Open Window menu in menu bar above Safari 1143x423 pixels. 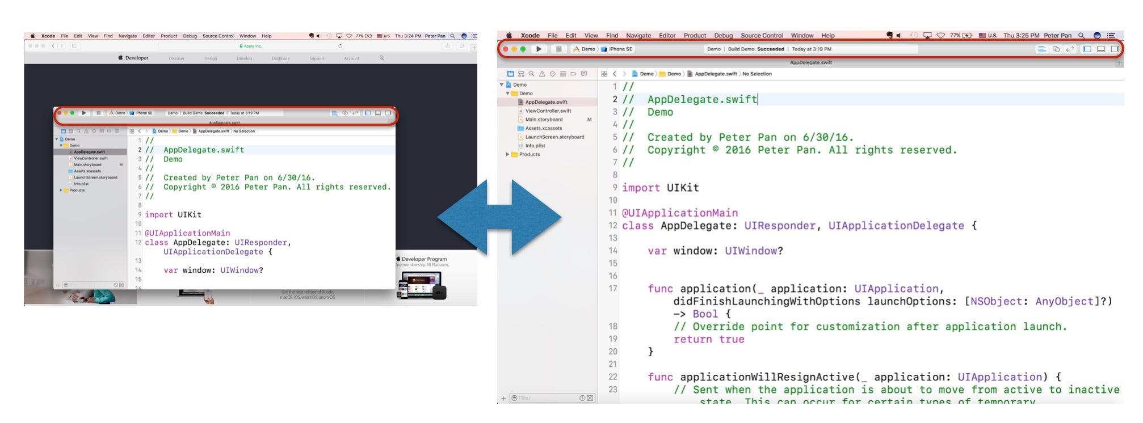[x=247, y=36]
